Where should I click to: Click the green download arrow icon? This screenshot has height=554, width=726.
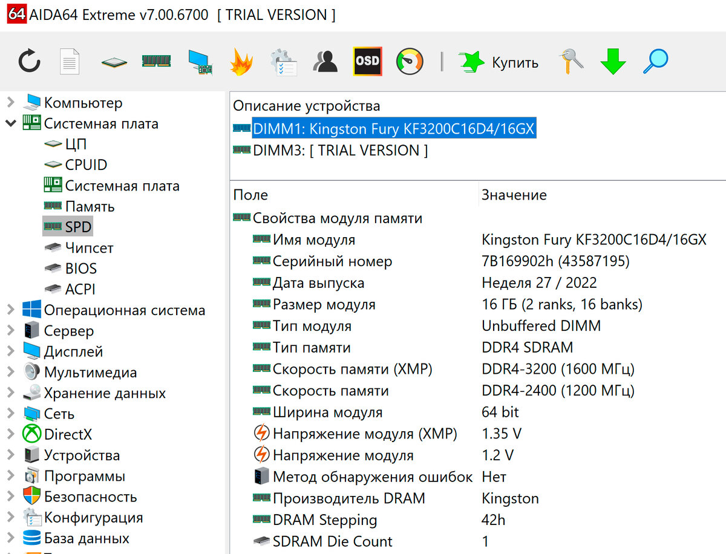[x=613, y=61]
